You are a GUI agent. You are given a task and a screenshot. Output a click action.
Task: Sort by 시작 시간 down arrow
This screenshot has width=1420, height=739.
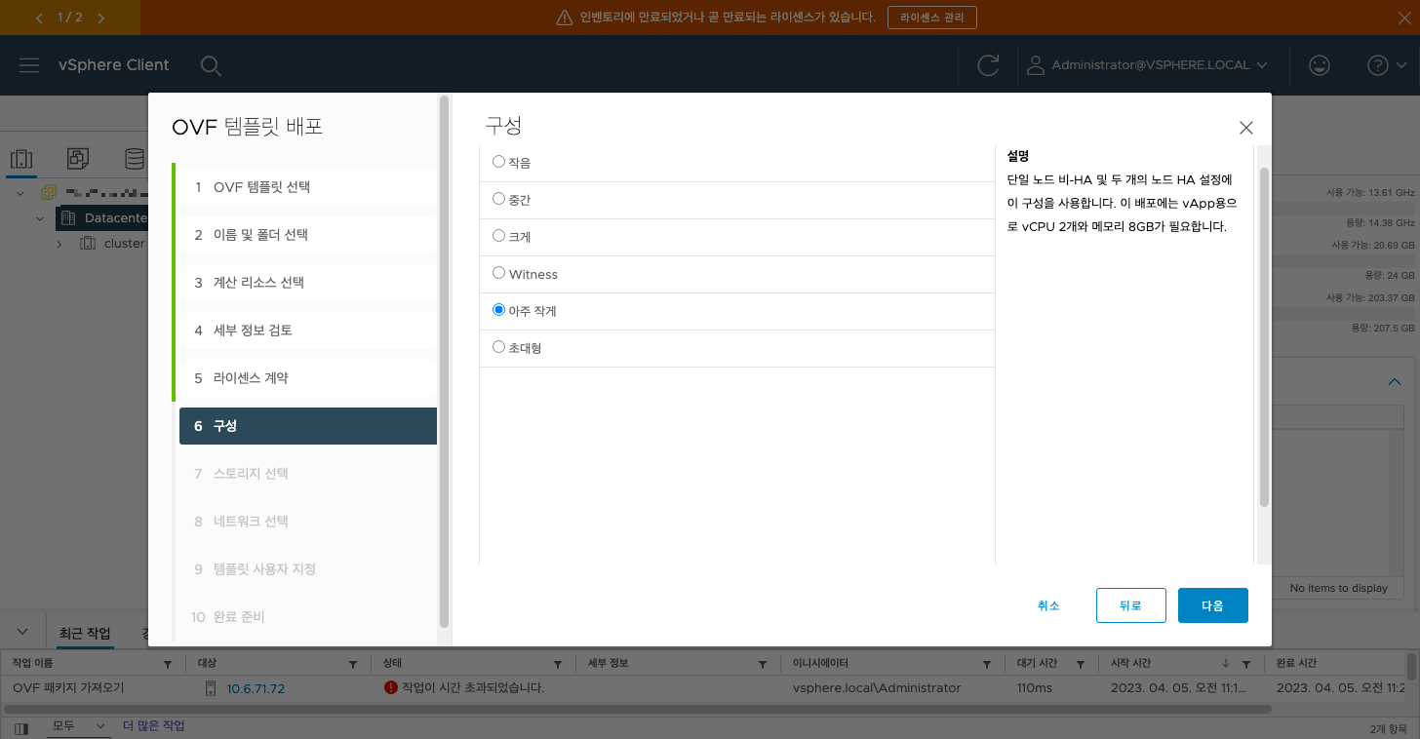coord(1226,664)
